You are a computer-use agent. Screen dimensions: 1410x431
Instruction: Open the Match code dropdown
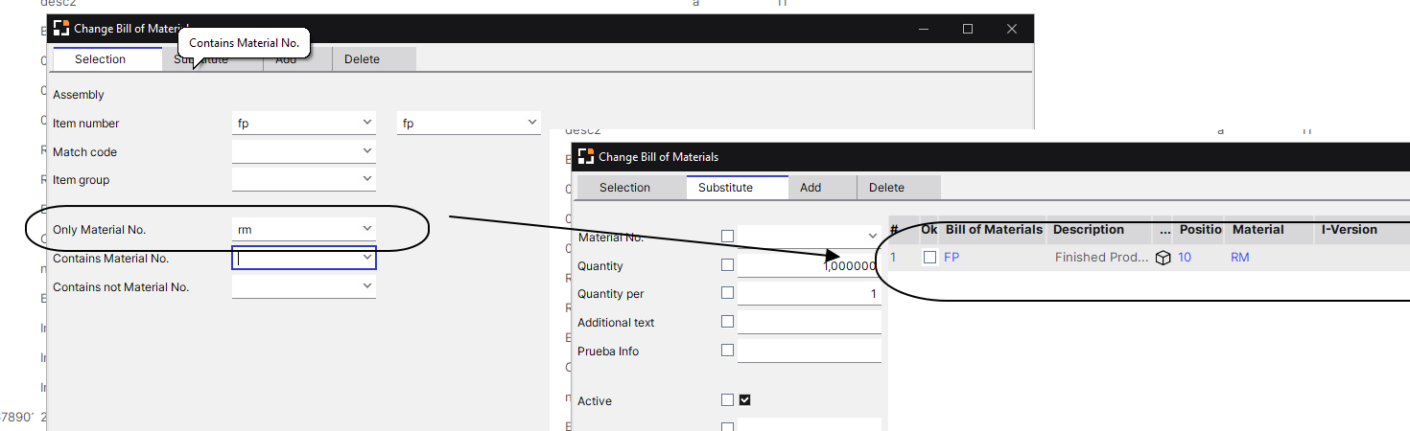[x=366, y=151]
